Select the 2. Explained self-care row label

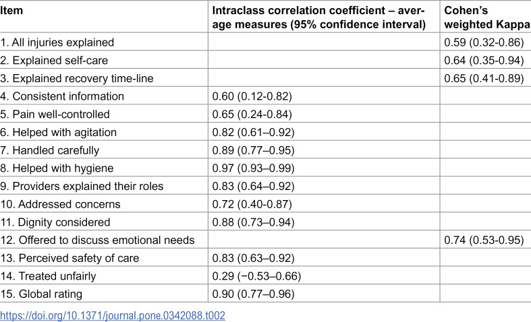(x=54, y=60)
